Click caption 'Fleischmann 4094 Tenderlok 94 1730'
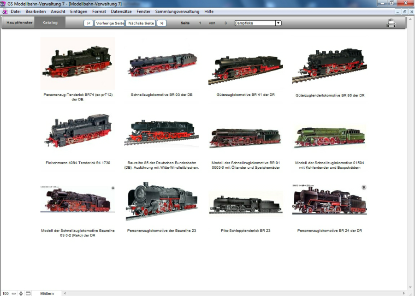Image resolution: width=415 pixels, height=296 pixels. click(78, 163)
